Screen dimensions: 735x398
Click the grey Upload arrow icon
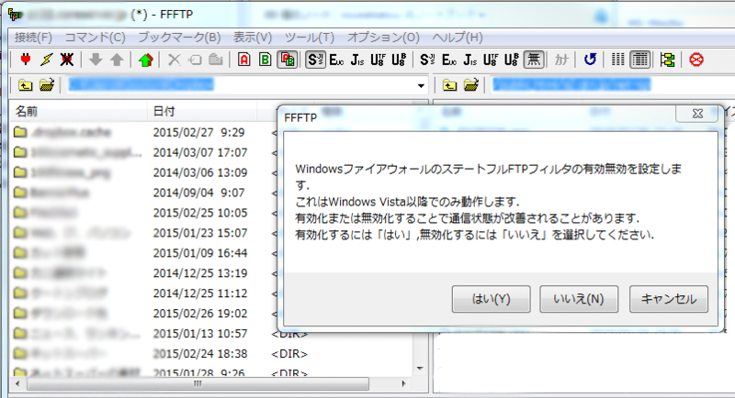pos(117,60)
